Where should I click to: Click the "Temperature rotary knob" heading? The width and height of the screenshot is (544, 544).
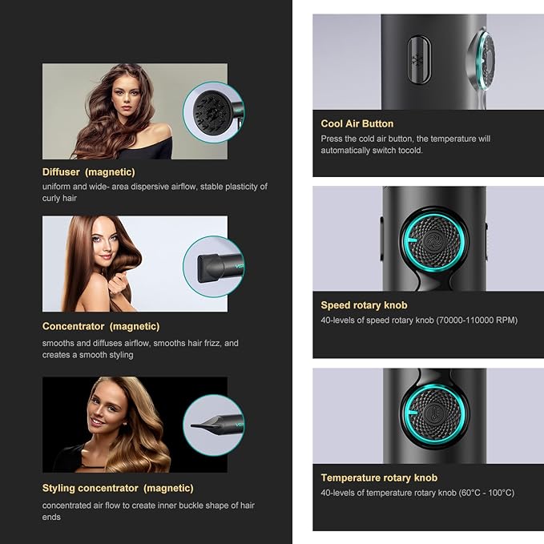[x=379, y=478]
